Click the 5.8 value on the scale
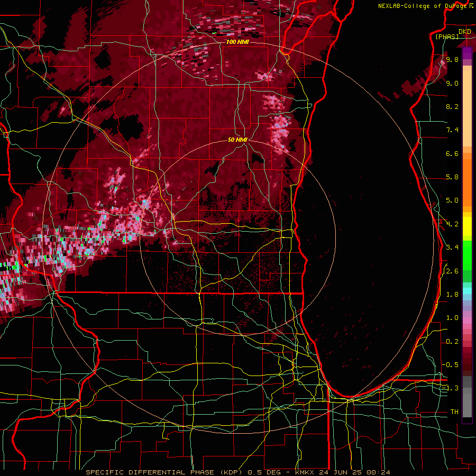Image resolution: width=476 pixels, height=476 pixels. pyautogui.click(x=452, y=177)
